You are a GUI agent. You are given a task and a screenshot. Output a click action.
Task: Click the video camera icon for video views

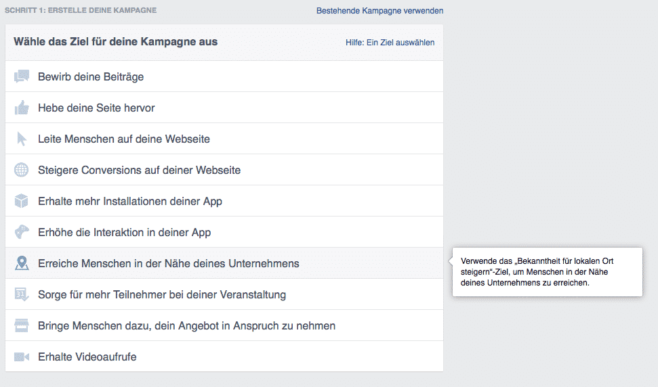click(x=22, y=357)
